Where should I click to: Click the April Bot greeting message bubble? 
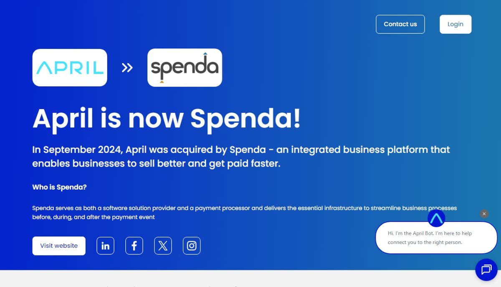pos(436,238)
